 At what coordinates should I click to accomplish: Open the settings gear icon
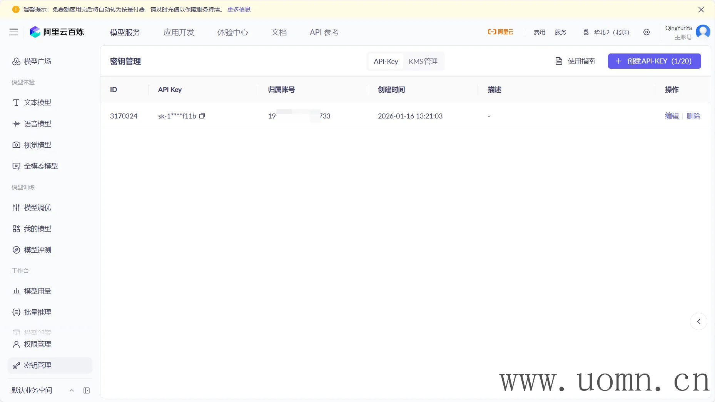pyautogui.click(x=647, y=32)
